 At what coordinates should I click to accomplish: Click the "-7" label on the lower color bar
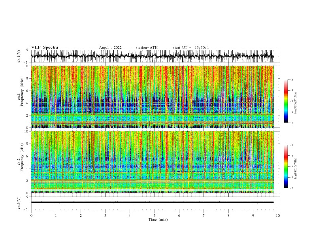point(292,188)
